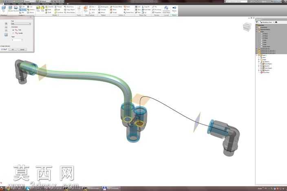Select the Parallel orientation radio button
The height and width of the screenshot is (191, 287).
point(13,33)
